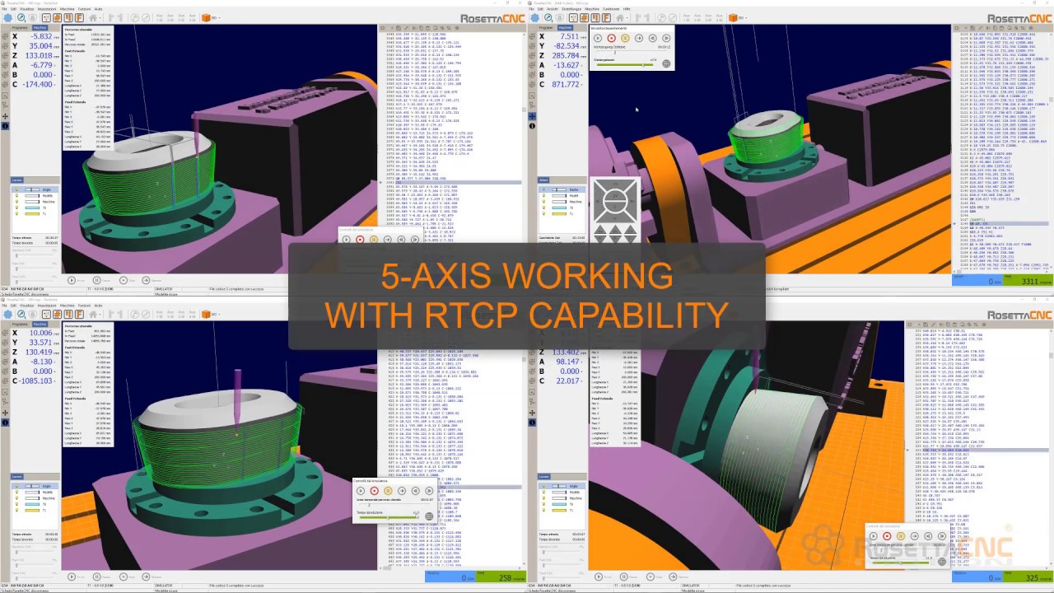
Task: Open Ansicht menu in top-right window
Action: pos(553,9)
